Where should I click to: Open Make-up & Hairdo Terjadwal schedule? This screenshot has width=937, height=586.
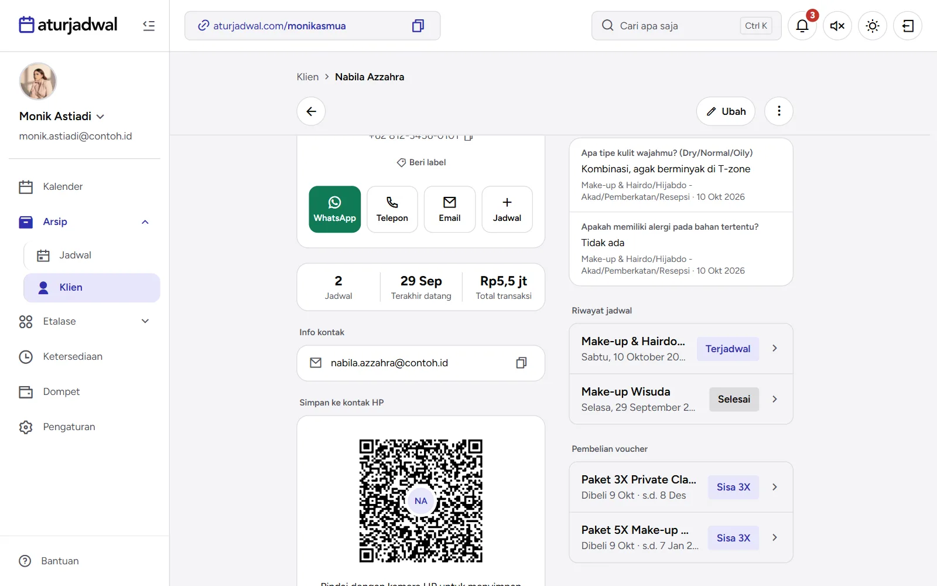click(681, 349)
